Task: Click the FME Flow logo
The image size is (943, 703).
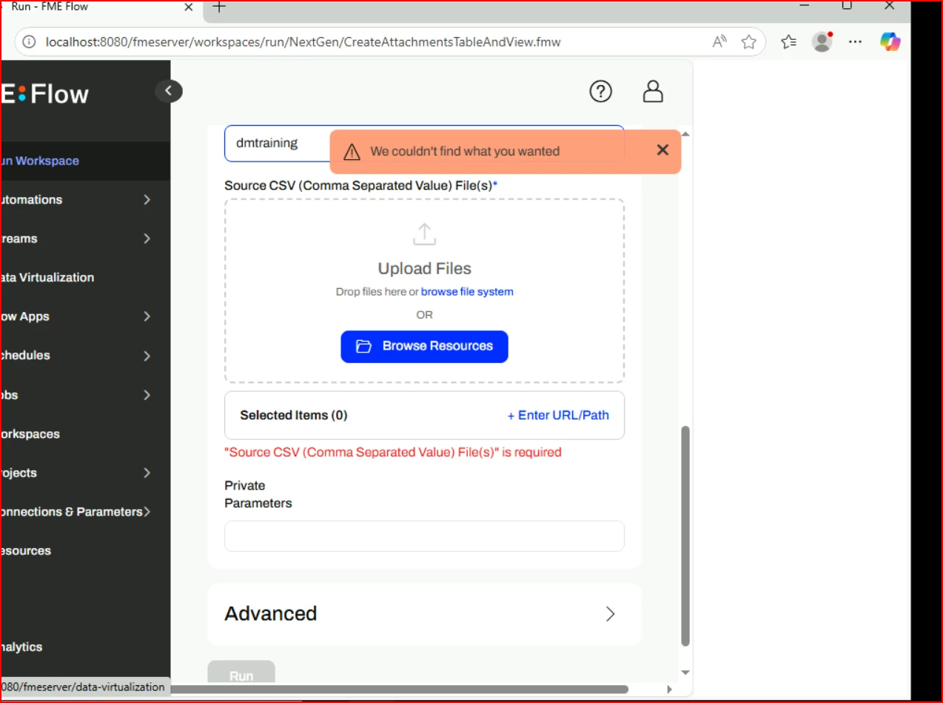Action: 44,94
